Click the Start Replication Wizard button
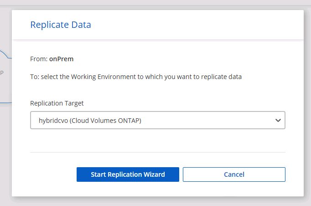The width and height of the screenshot is (311, 206). pyautogui.click(x=128, y=174)
